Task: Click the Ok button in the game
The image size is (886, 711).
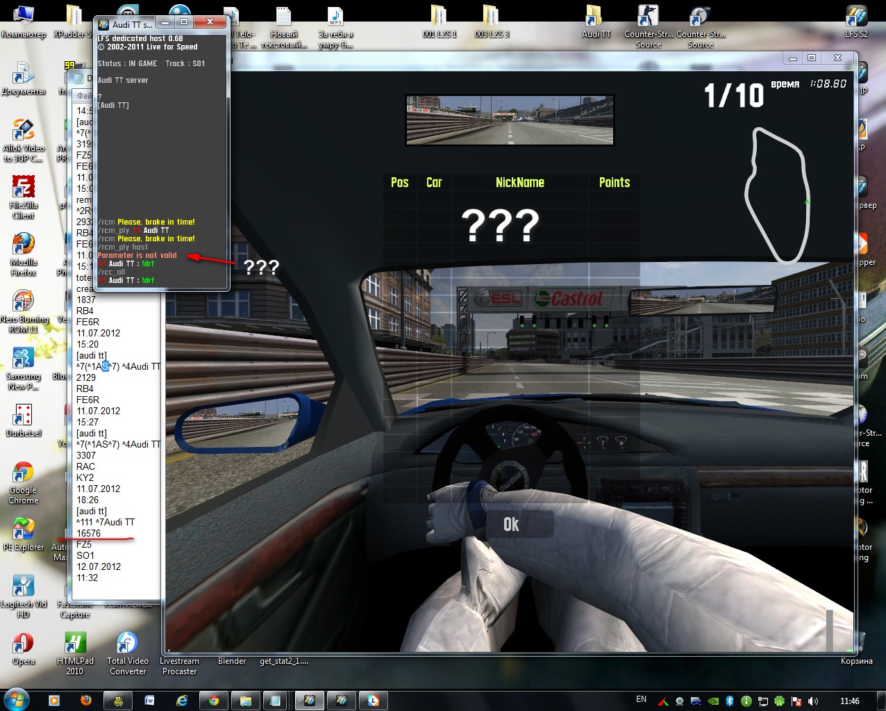Action: pos(512,525)
